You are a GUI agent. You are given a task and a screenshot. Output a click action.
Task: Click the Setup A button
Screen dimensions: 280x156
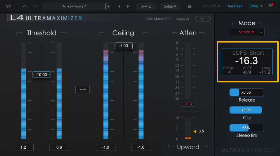(x=170, y=6)
